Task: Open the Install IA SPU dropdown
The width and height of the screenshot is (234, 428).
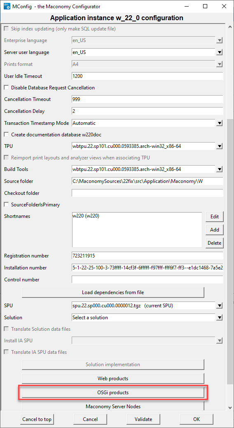Action: click(219, 340)
